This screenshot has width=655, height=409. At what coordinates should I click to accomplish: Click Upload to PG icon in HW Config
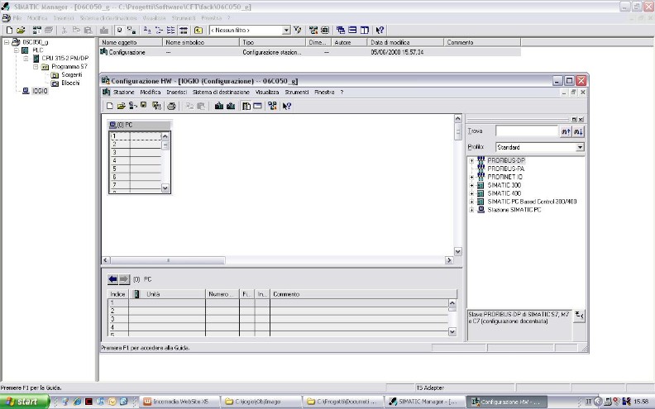(230, 106)
